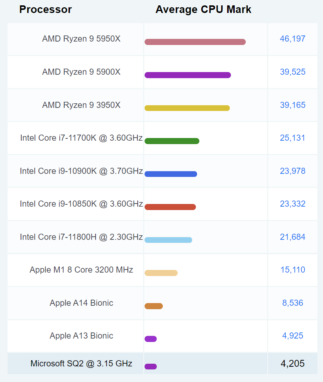Click Intel Core i9-10900K @ 3.70GHz processor
Screen dimensions: 323x382
[x=81, y=171]
